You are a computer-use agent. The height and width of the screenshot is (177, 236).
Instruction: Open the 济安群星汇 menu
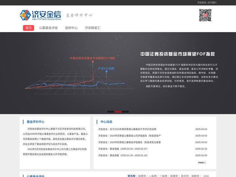92,28
